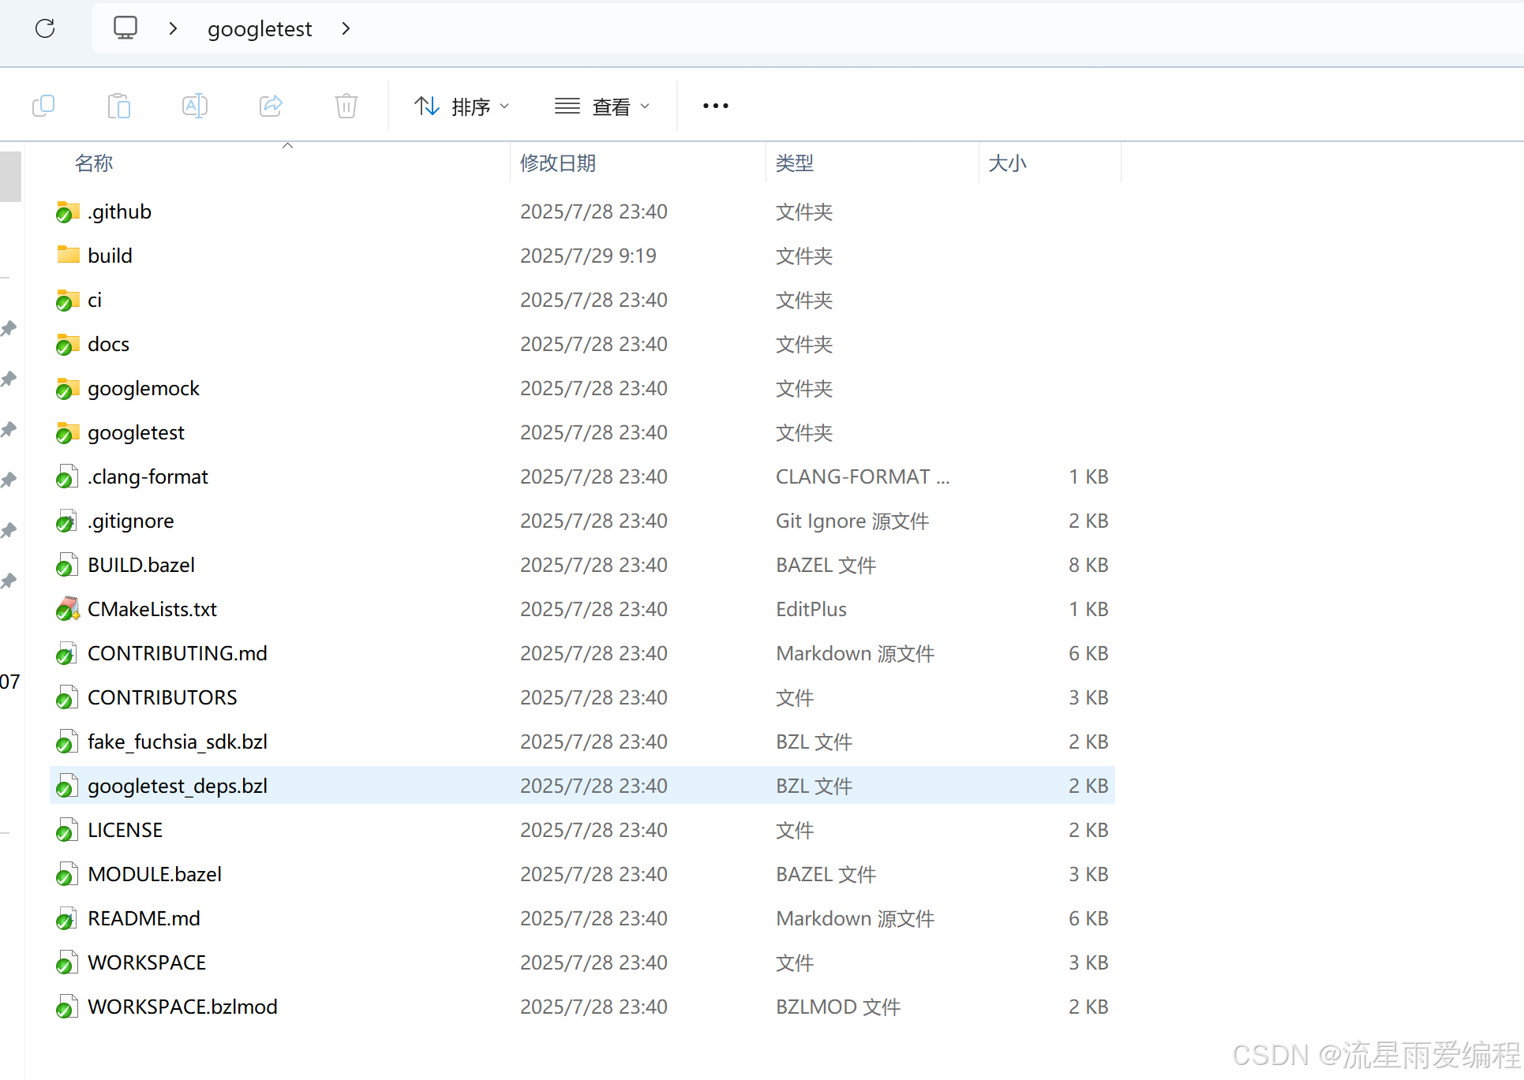Select the BUILD.bazel file icon
The image size is (1524, 1080).
pyautogui.click(x=68, y=565)
